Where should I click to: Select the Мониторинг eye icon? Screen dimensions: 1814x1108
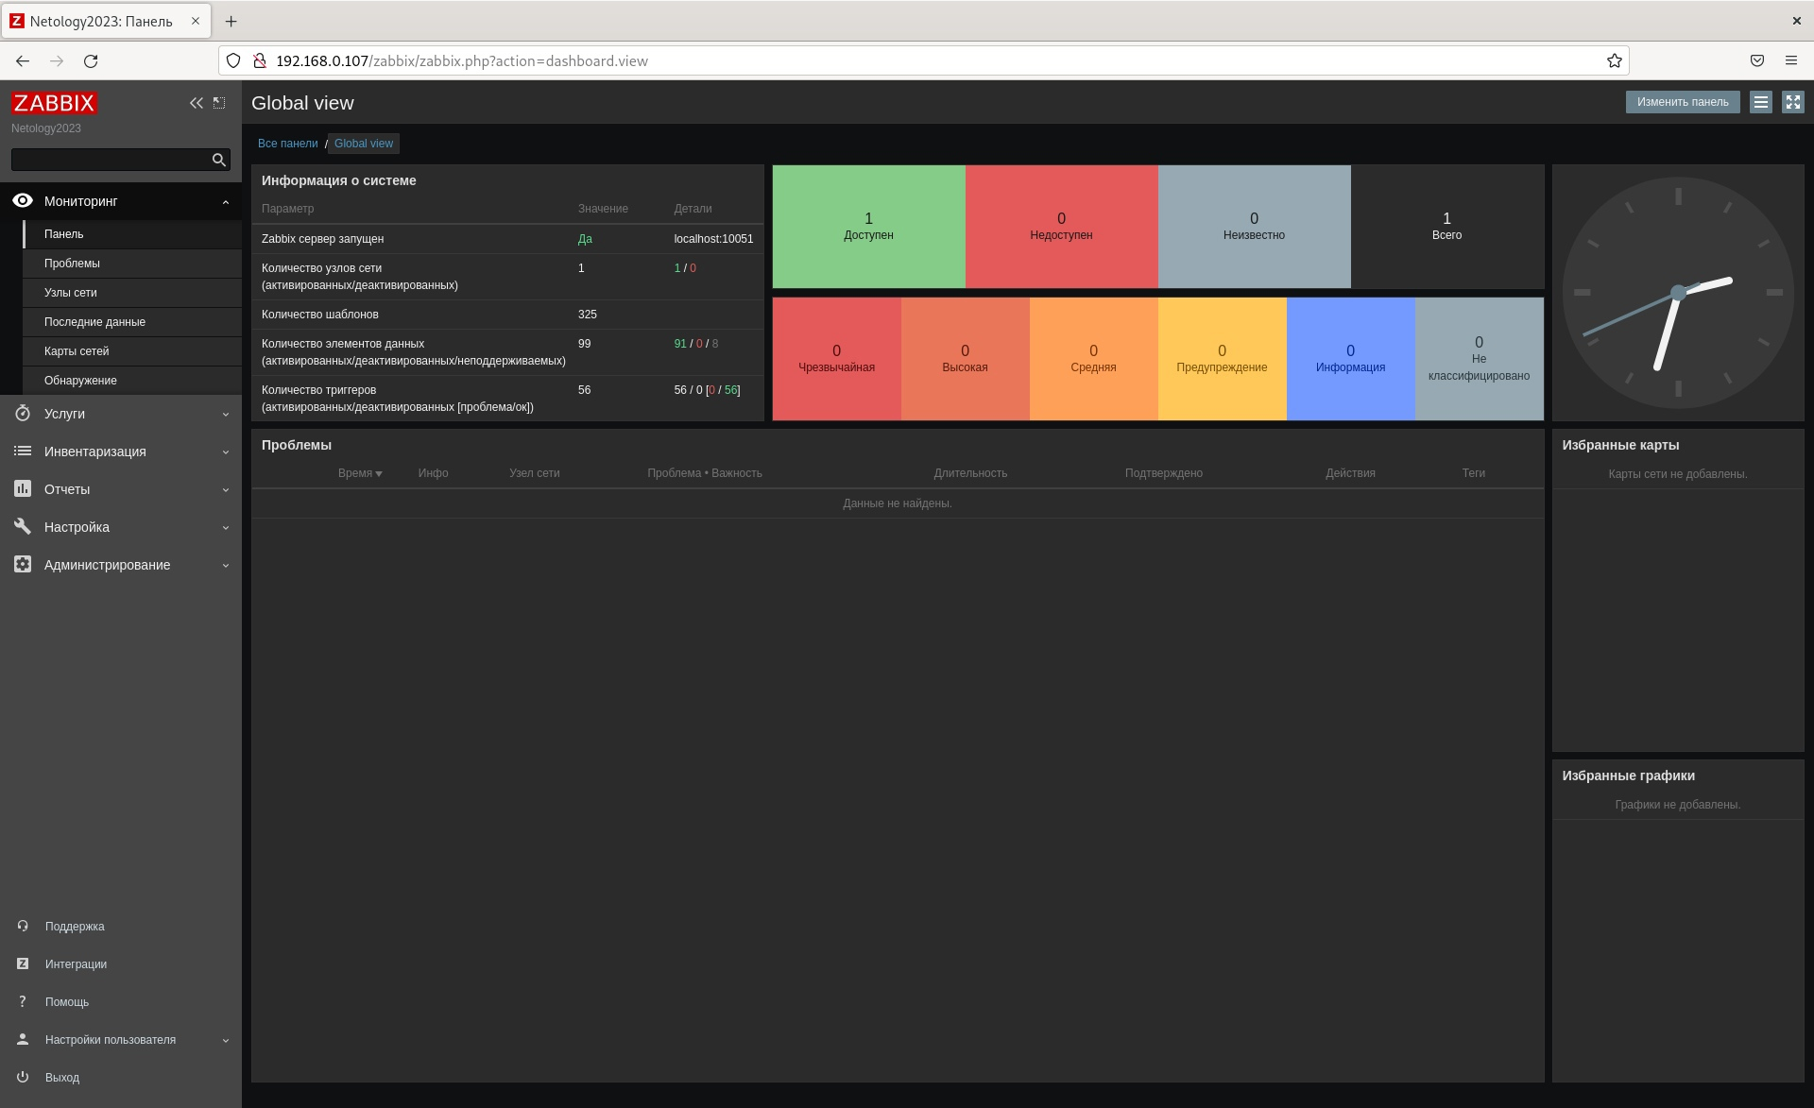[22, 200]
